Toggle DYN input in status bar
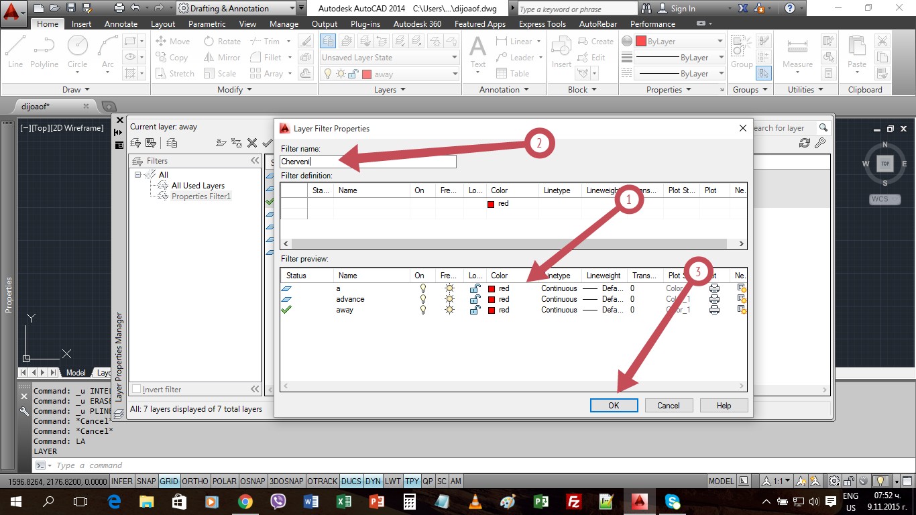The width and height of the screenshot is (916, 515). [374, 481]
